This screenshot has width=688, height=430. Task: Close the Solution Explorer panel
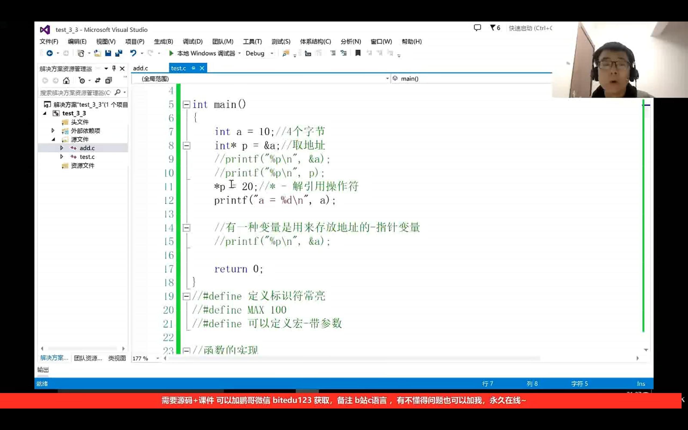click(x=122, y=69)
